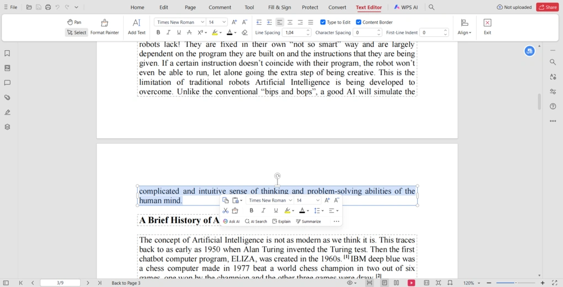Decrease font size in the ribbon
Image resolution: width=563 pixels, height=287 pixels.
point(245,22)
